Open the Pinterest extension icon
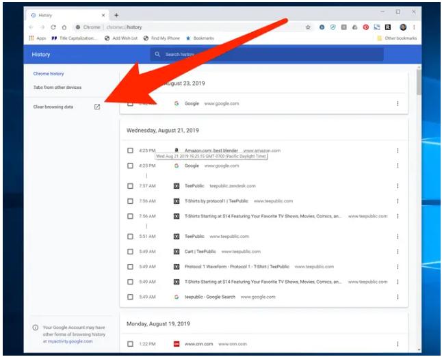The width and height of the screenshot is (442, 357). [x=366, y=27]
